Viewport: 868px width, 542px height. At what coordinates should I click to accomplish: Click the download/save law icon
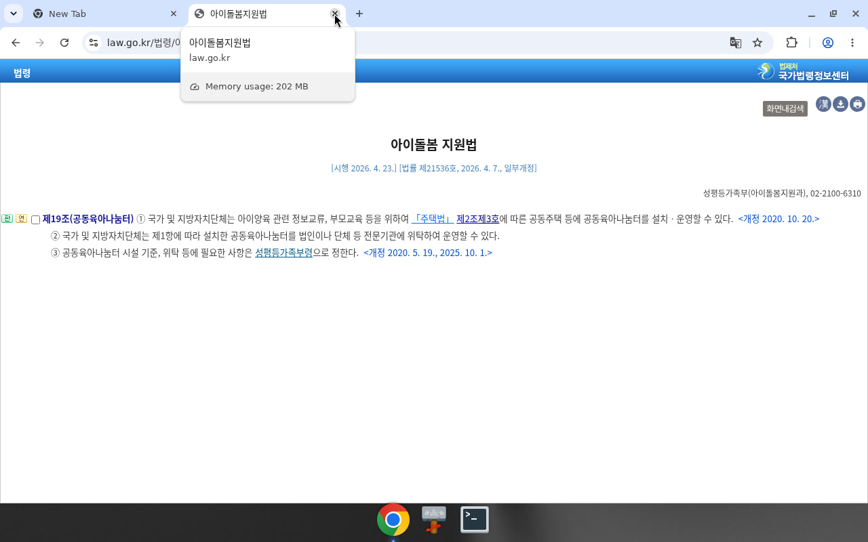pos(841,104)
